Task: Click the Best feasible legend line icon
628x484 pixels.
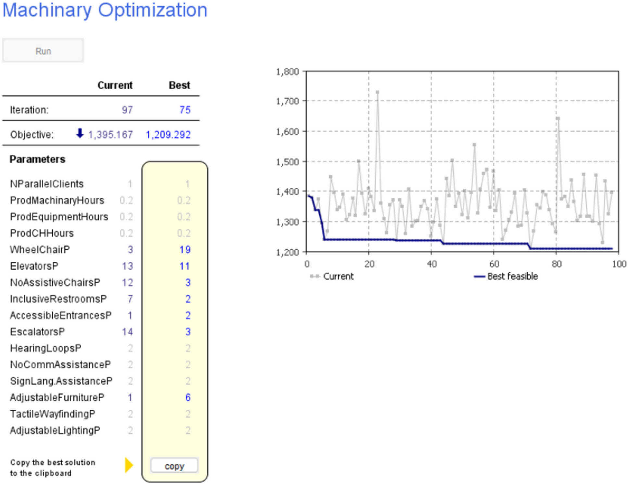Action: click(480, 276)
